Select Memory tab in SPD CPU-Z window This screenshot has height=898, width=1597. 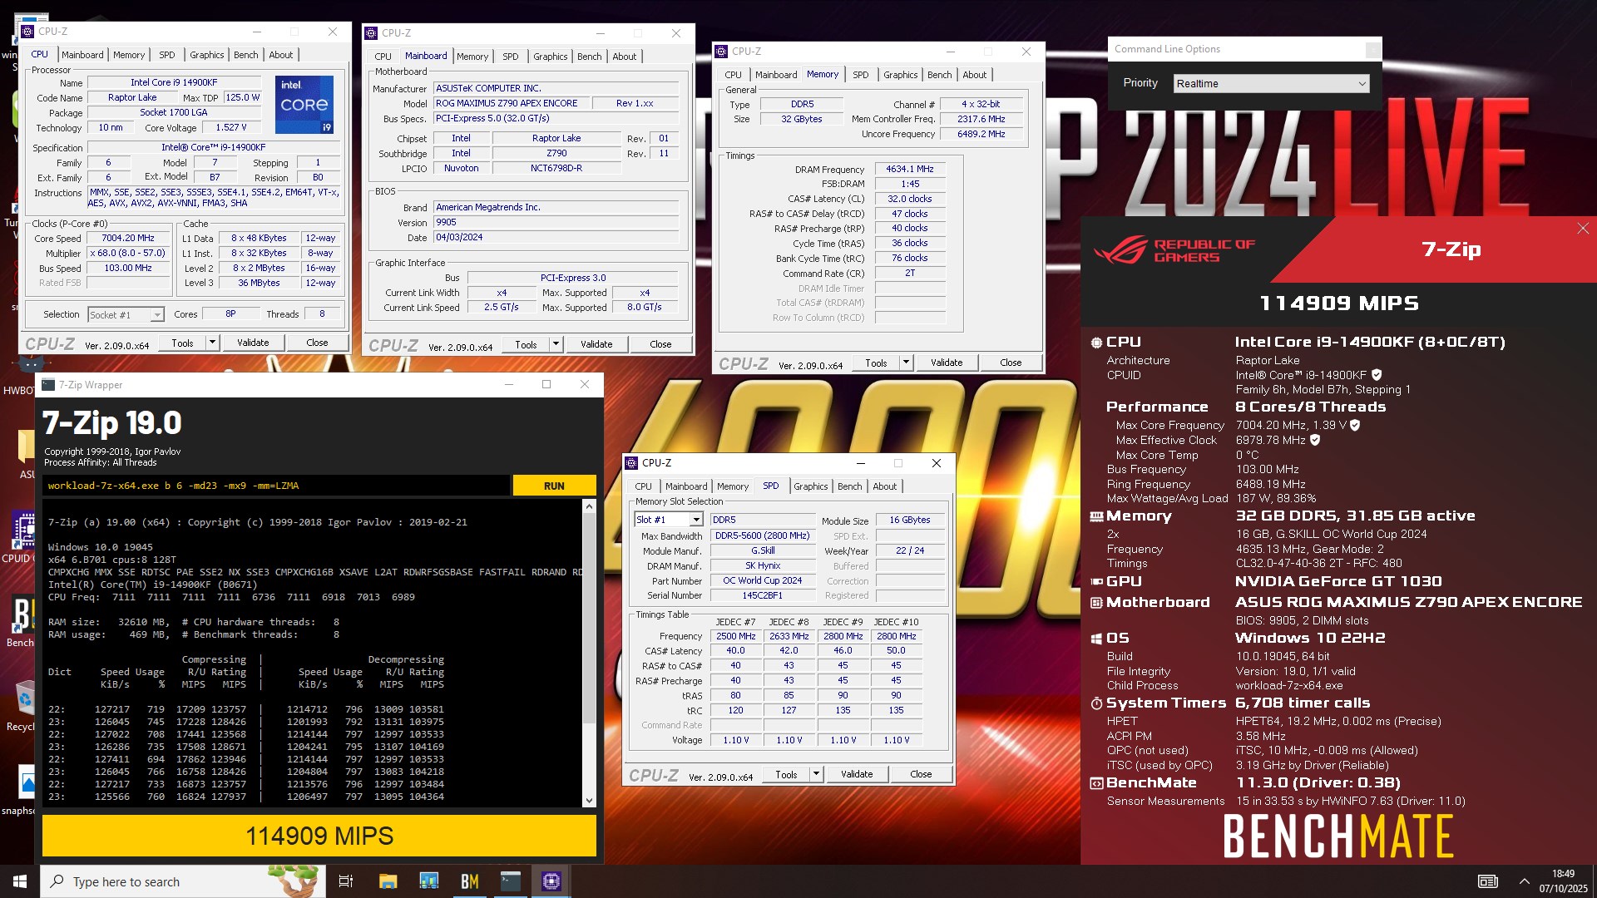tap(733, 486)
